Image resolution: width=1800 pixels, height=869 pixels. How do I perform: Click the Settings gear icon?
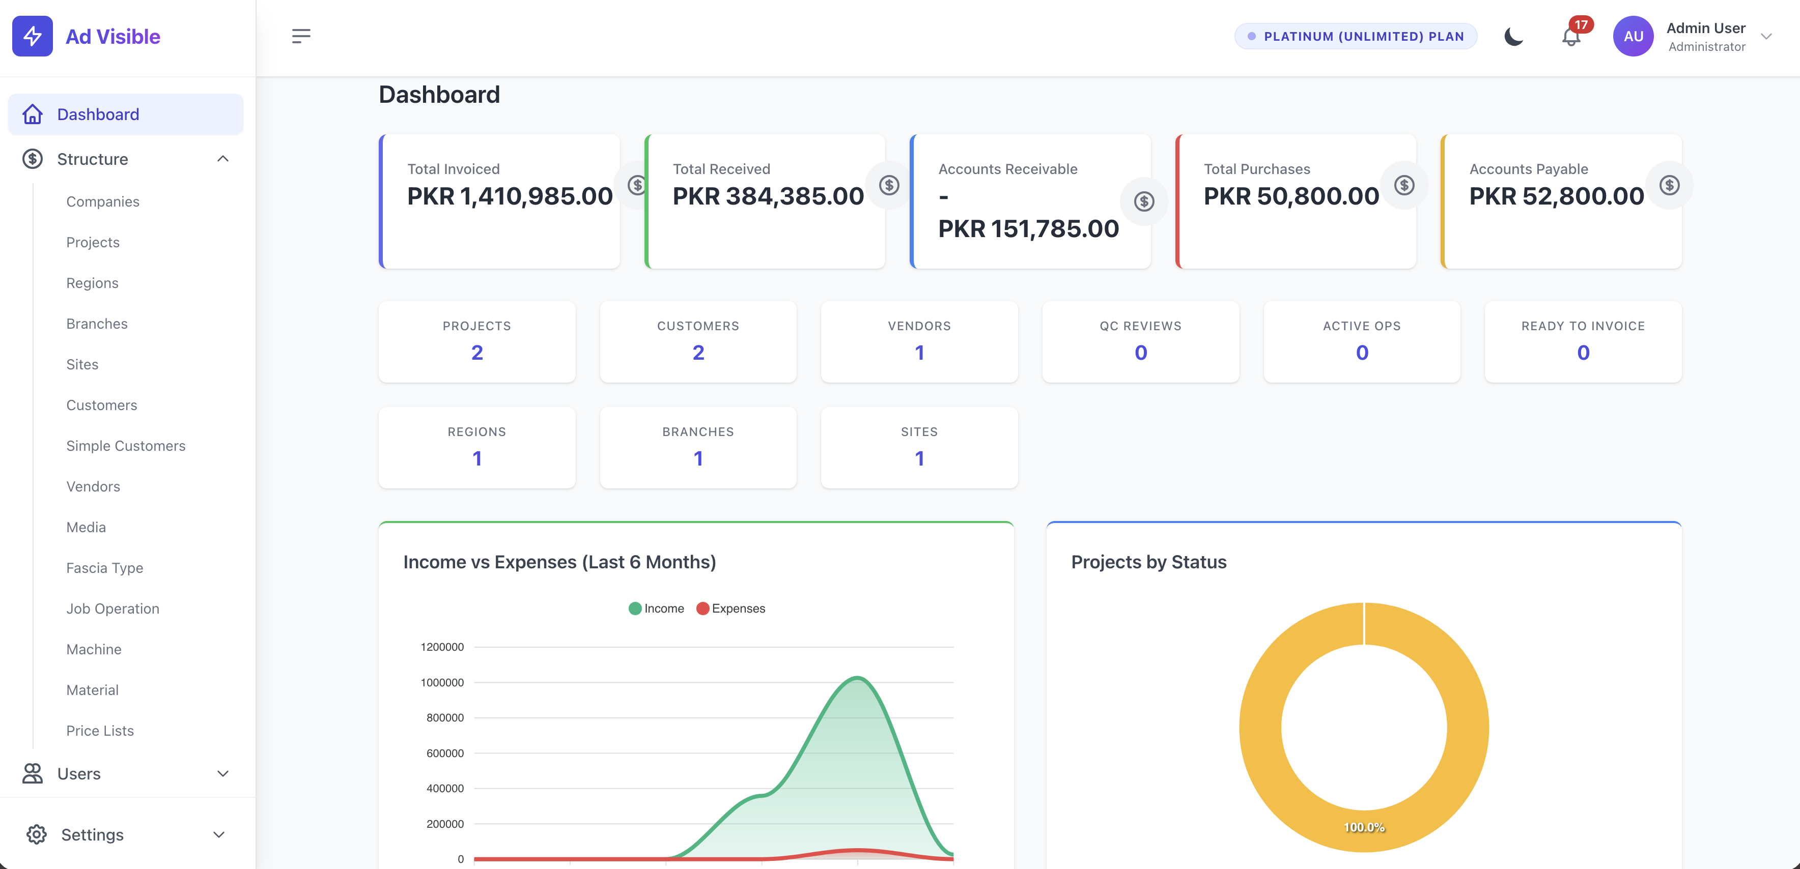[36, 834]
